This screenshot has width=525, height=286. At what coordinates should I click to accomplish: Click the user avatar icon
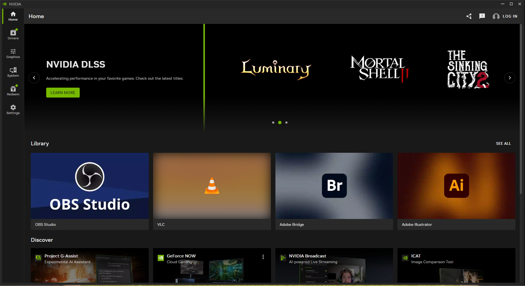click(496, 16)
